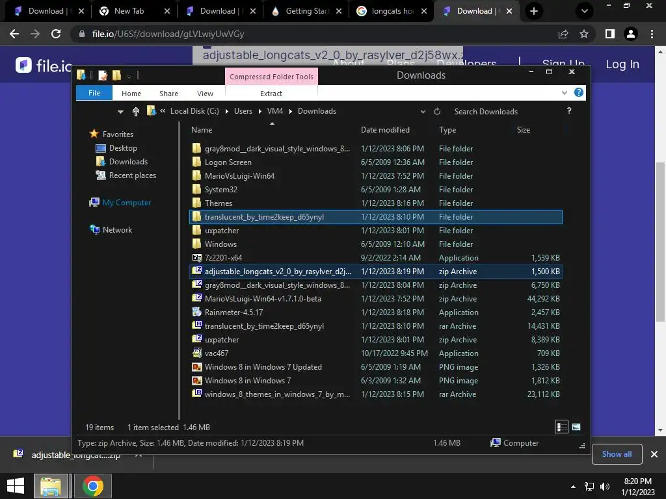This screenshot has width=666, height=499.
Task: Open Chrome share page icon
Action: click(x=563, y=34)
